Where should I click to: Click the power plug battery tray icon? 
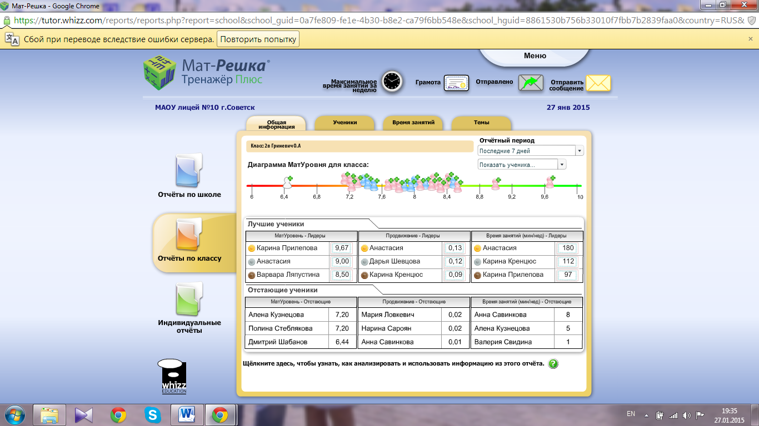[660, 415]
